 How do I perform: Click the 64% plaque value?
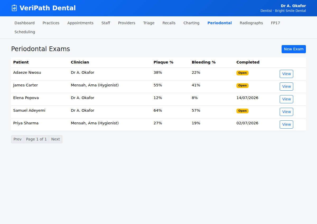click(x=158, y=110)
